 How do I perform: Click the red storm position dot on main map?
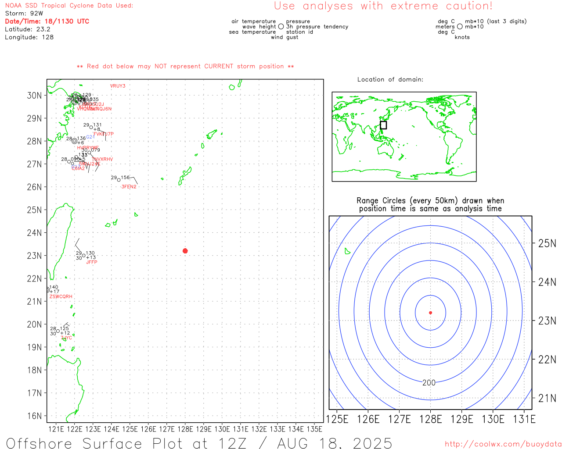(185, 251)
